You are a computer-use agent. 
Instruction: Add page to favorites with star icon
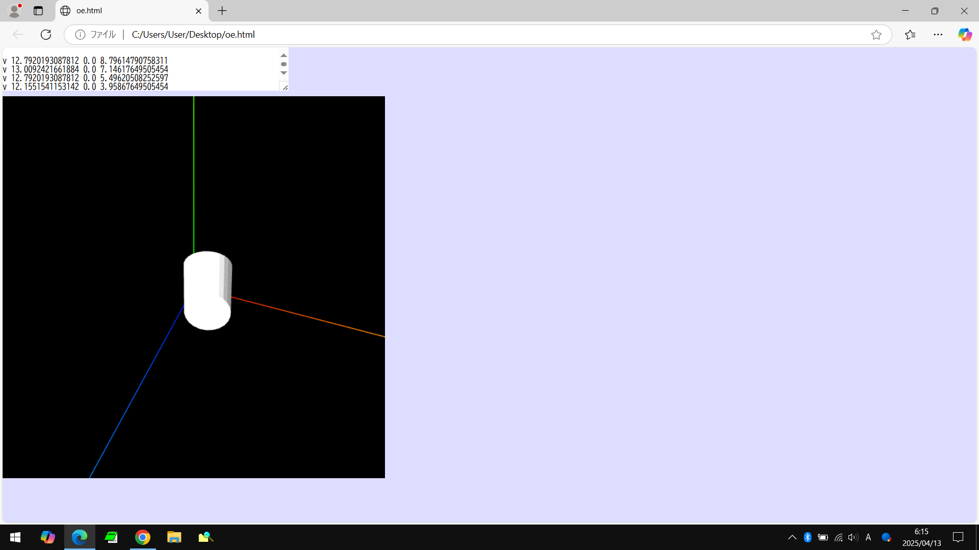pos(876,35)
